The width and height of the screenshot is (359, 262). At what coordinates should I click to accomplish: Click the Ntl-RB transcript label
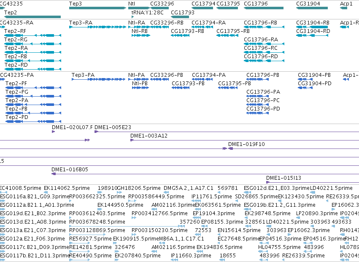point(140,31)
